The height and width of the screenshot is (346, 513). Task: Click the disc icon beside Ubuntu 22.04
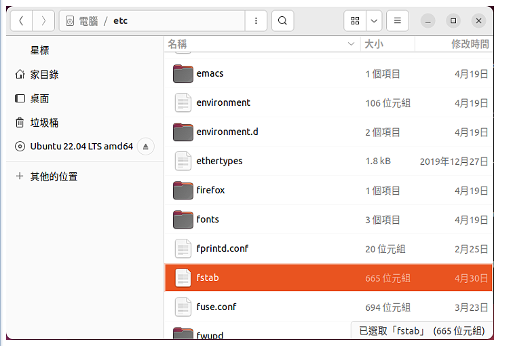[x=20, y=146]
